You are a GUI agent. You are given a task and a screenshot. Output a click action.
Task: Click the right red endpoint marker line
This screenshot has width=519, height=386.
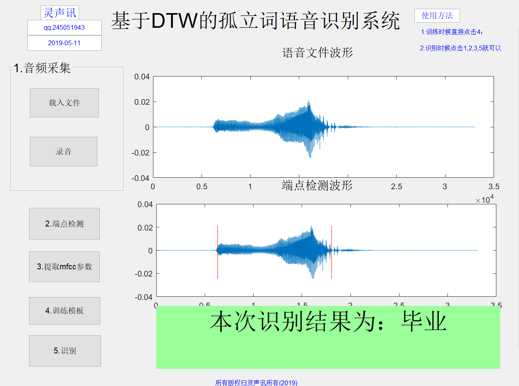[331, 252]
